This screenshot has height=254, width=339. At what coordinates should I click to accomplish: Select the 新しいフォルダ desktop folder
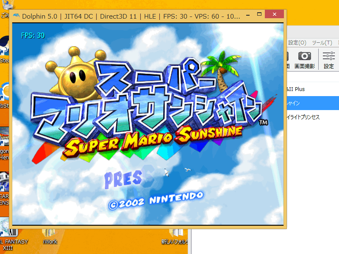tap(175, 234)
